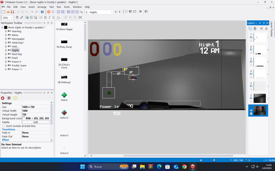Go to the next frame arrow
Image resolution: width=275 pixels, height=171 pixels.
coord(120,12)
